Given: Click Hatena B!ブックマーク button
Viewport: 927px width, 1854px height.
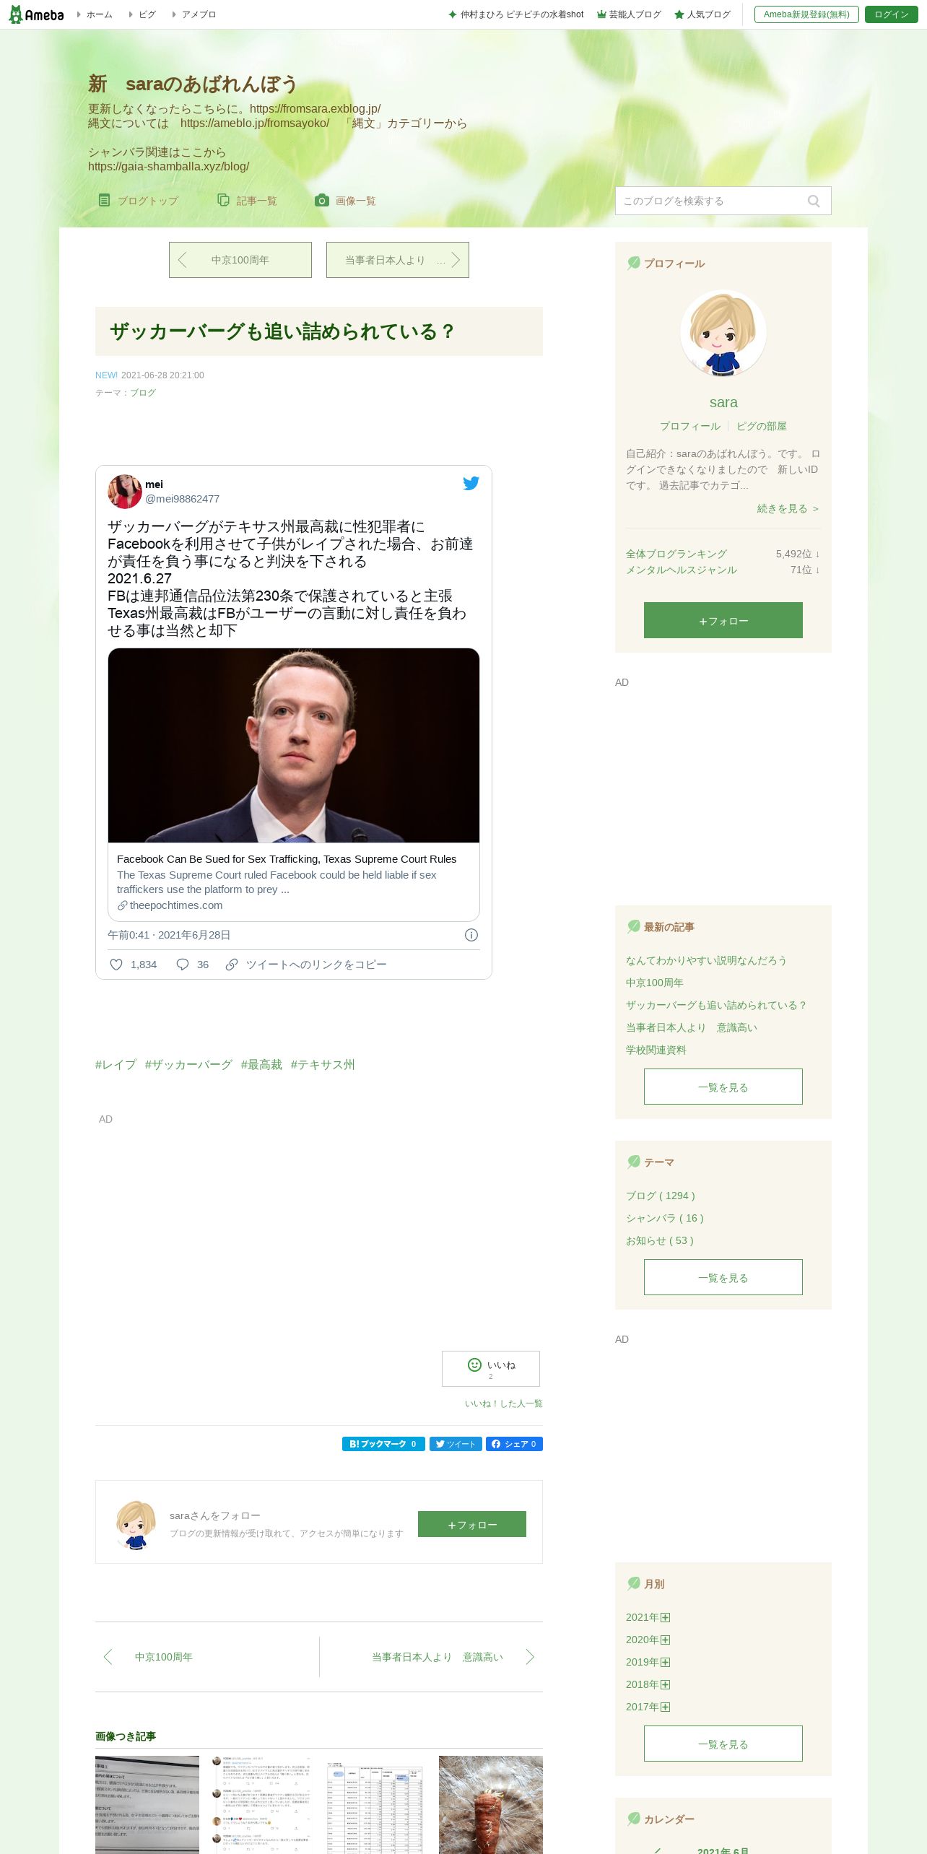Looking at the screenshot, I should point(383,1444).
